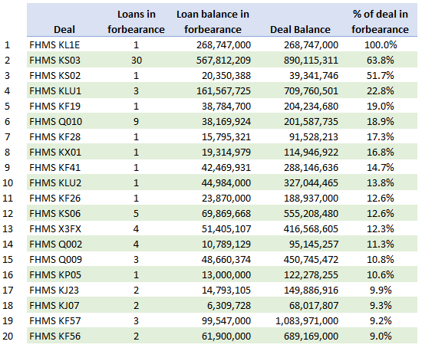The width and height of the screenshot is (422, 348).
Task: Select the Deal column header
Action: (x=64, y=29)
